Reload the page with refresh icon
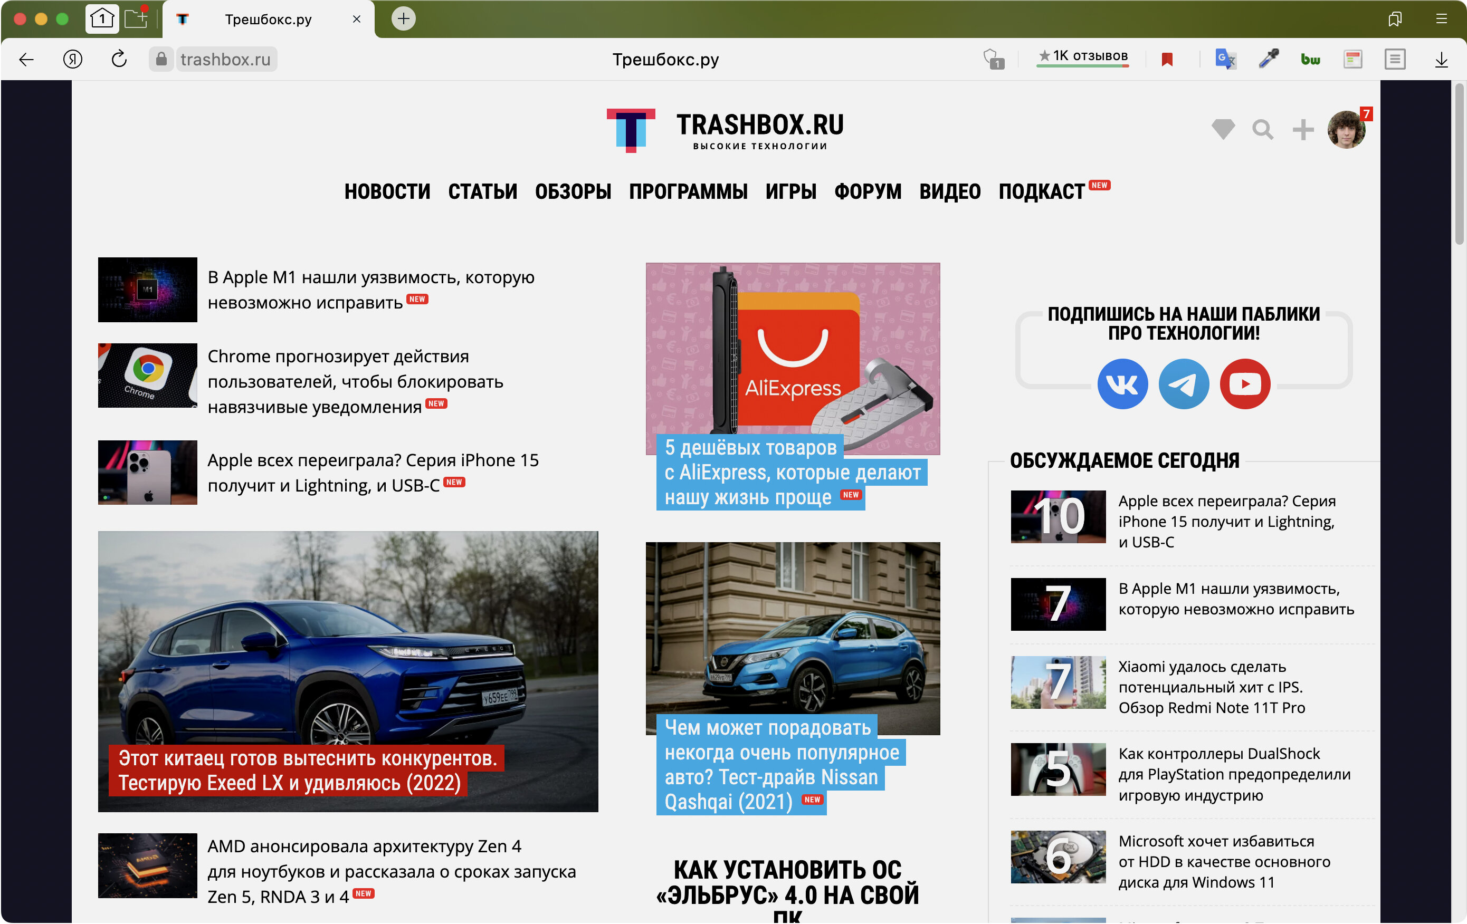Image resolution: width=1467 pixels, height=924 pixels. click(119, 59)
